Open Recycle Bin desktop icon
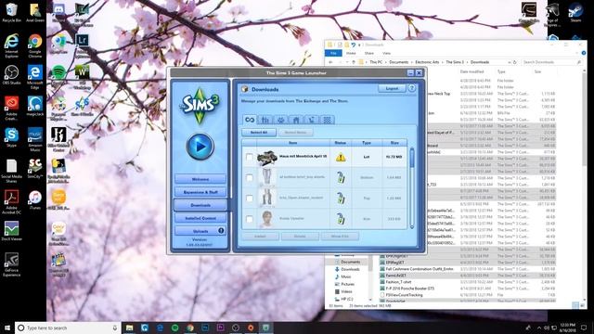 (x=11, y=12)
